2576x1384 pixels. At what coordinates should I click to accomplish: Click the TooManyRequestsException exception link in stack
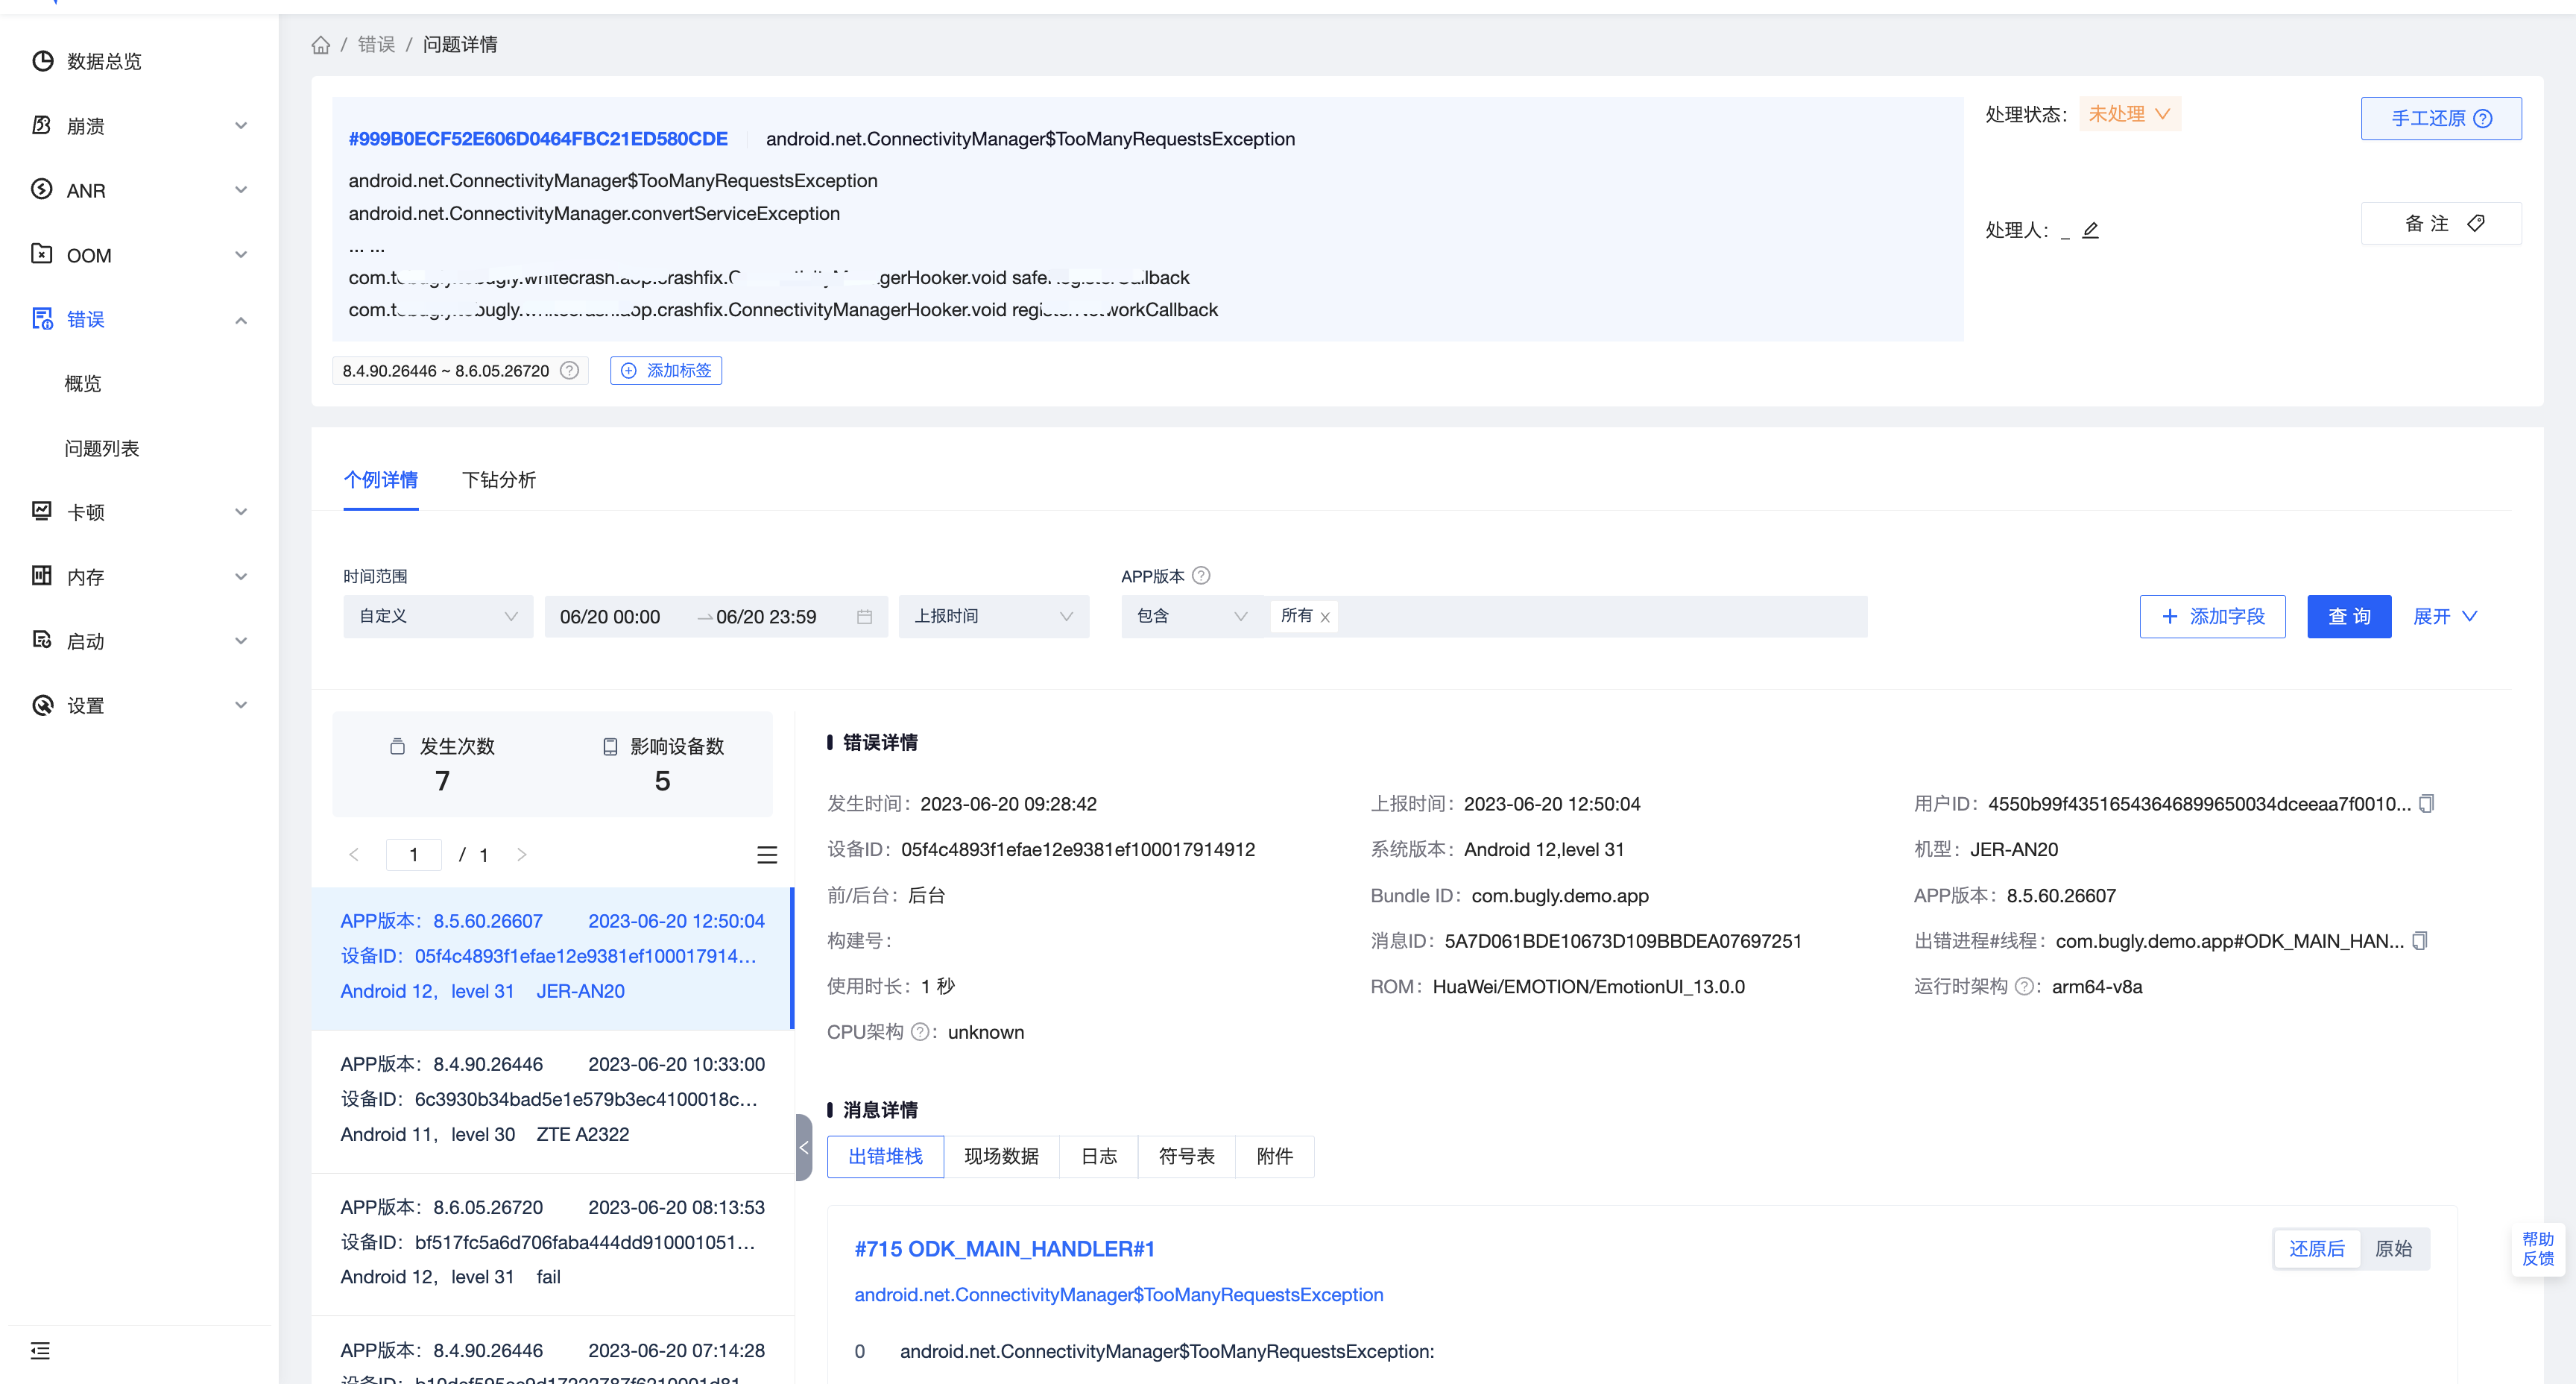pyautogui.click(x=1118, y=1295)
